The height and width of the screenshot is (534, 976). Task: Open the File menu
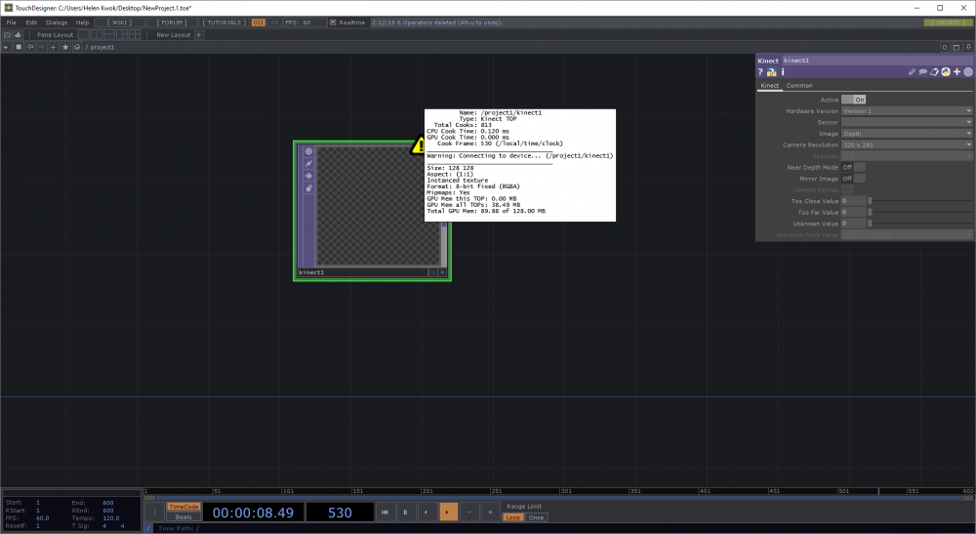click(11, 22)
